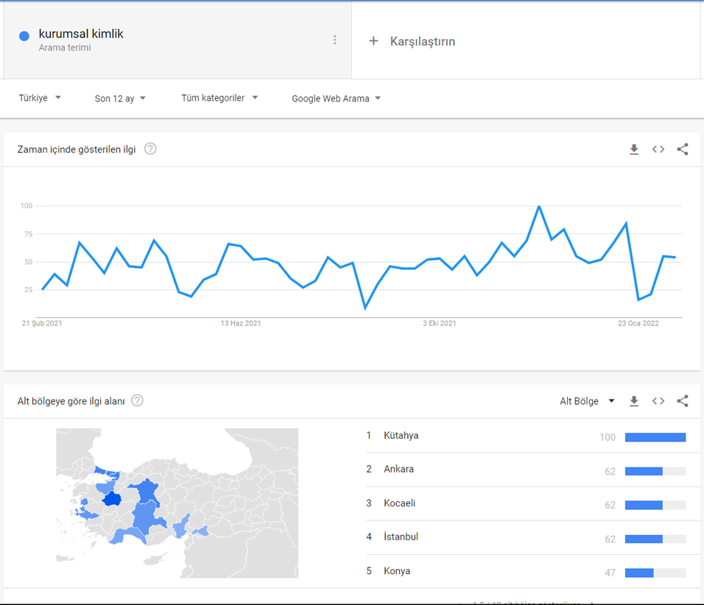Screen dimensions: 704x605
Task: Click the Konya interest bar at 47
Action: pyautogui.click(x=655, y=573)
